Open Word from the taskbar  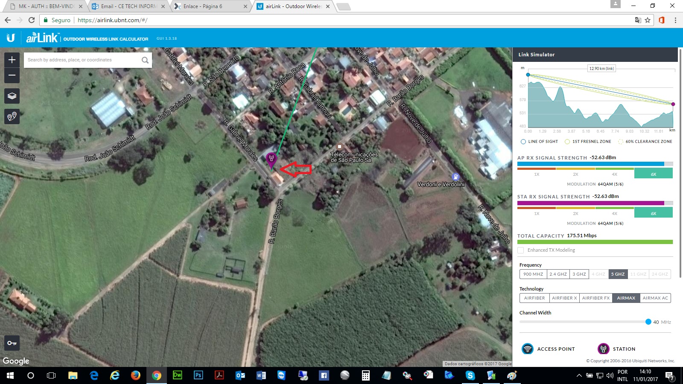pos(261,375)
